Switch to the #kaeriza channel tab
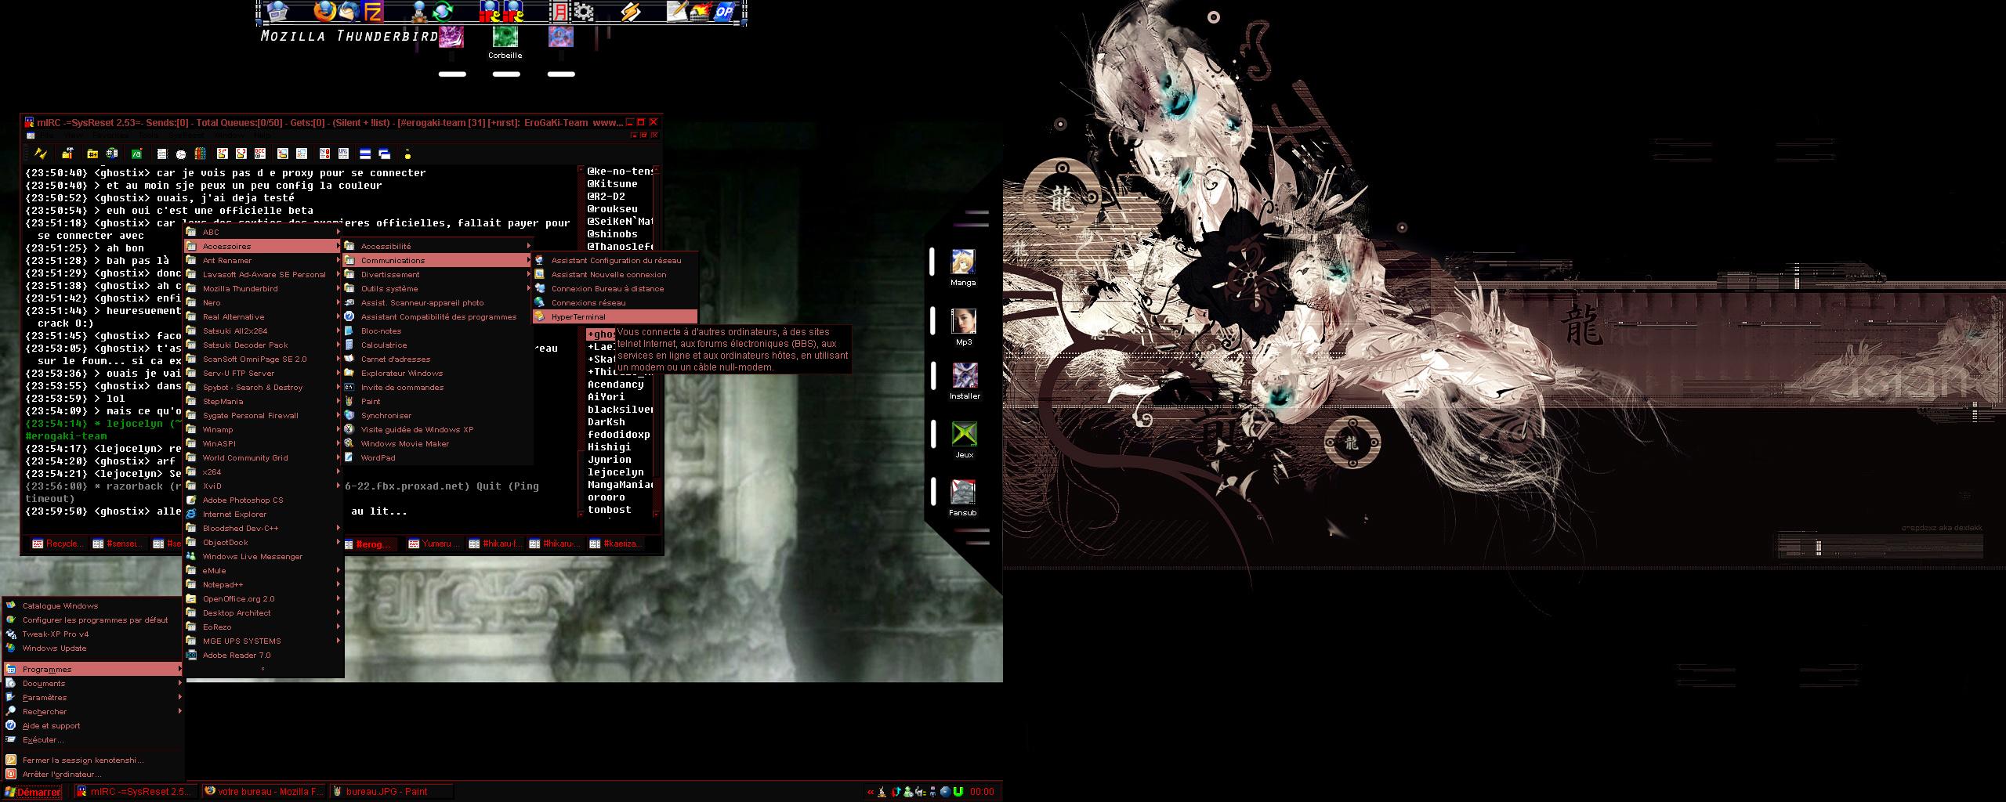 [x=616, y=544]
